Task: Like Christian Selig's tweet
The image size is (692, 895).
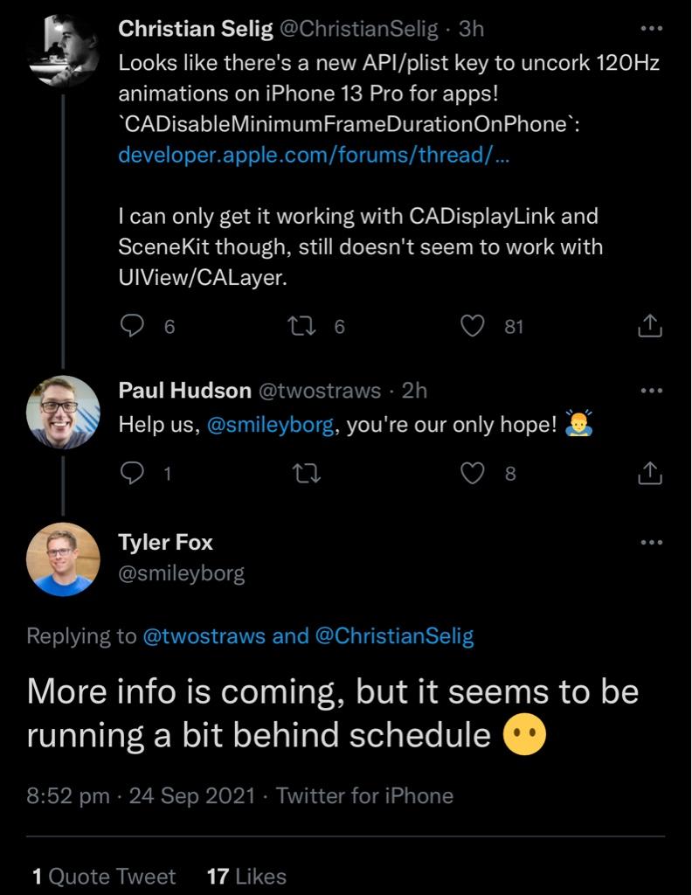Action: pyautogui.click(x=473, y=326)
